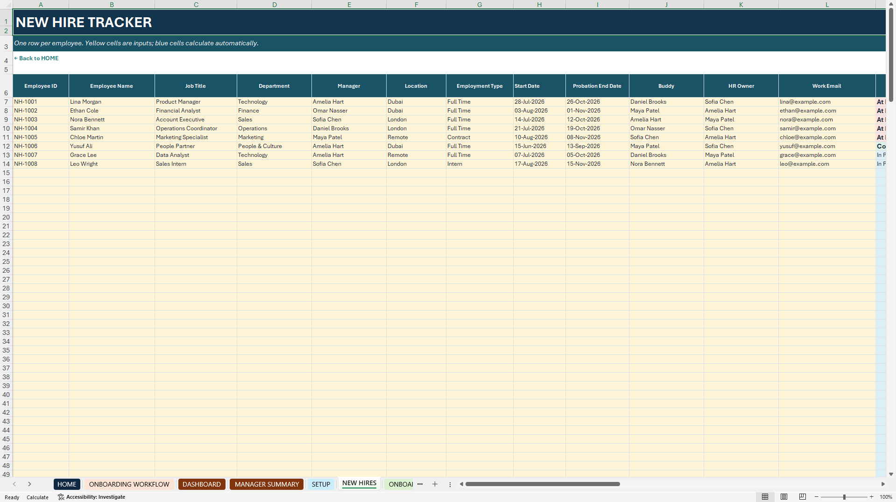Screen dimensions: 896x502
Task: Click zoom out minus icon
Action: point(817,497)
